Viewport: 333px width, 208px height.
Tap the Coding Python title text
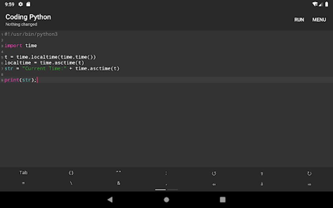point(28,17)
